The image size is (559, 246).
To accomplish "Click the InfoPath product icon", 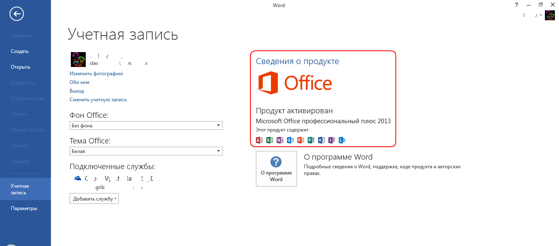I will coord(332,140).
